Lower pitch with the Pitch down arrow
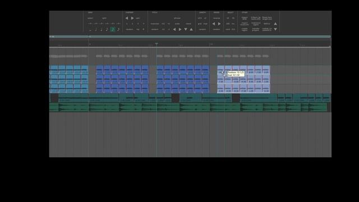359x202 pixels. tap(186, 29)
